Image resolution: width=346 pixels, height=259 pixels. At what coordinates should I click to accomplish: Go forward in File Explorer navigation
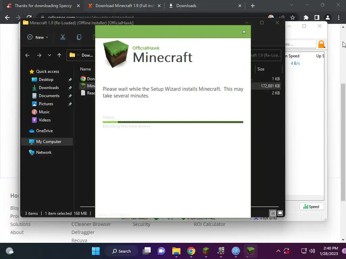pos(39,55)
